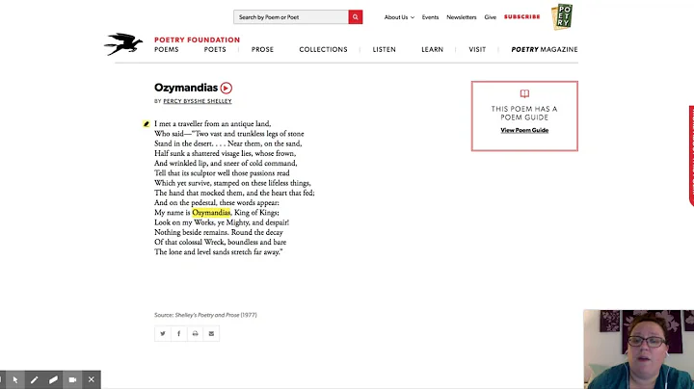
Task: Open Percy Bysshe Shelley author link
Action: [198, 101]
